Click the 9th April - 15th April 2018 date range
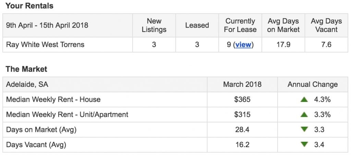351x155 pixels. (47, 25)
